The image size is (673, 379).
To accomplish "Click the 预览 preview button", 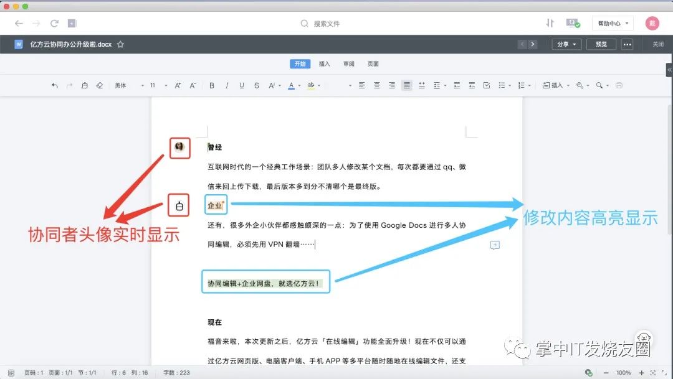I will pos(601,44).
